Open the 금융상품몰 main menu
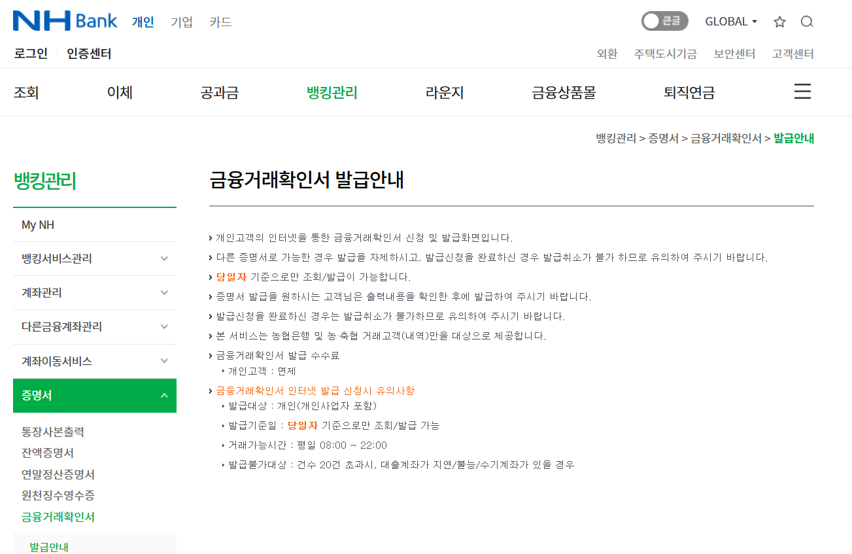The width and height of the screenshot is (852, 554). coord(564,92)
